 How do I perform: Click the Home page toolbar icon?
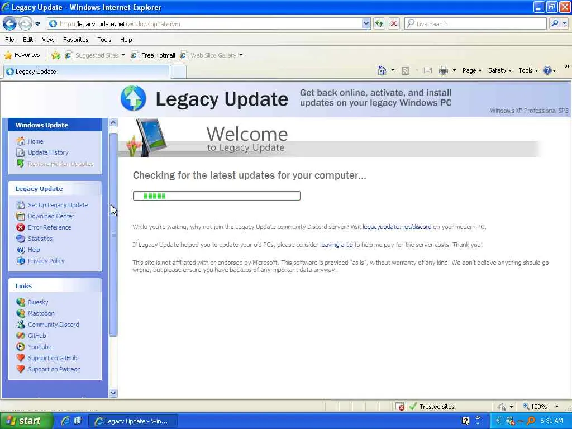(x=382, y=70)
